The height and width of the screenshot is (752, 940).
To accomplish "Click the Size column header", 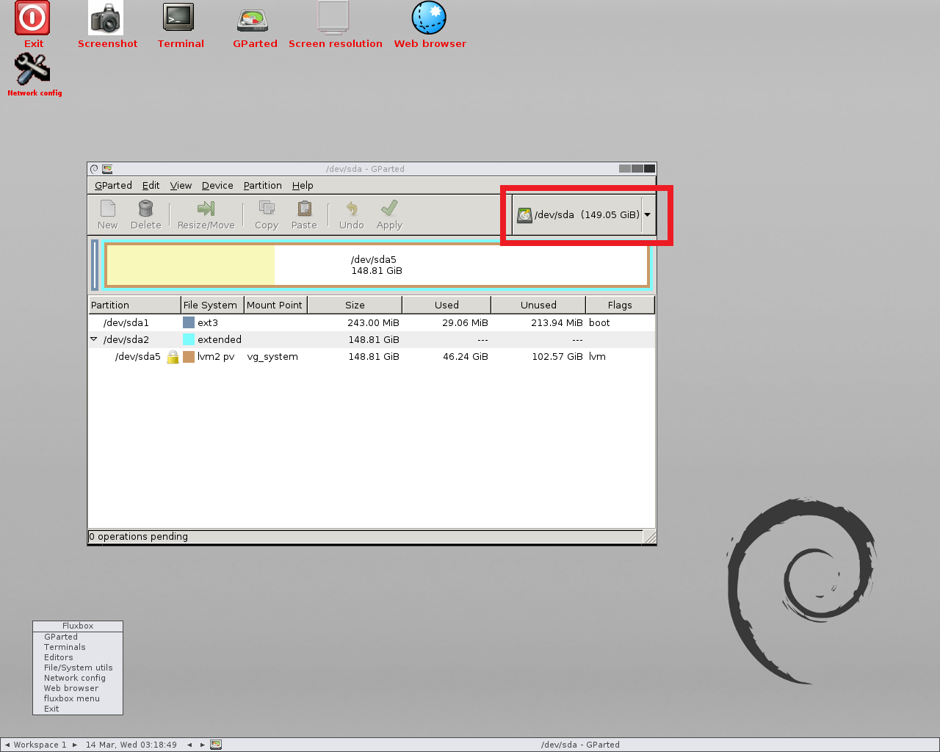I will coord(355,305).
